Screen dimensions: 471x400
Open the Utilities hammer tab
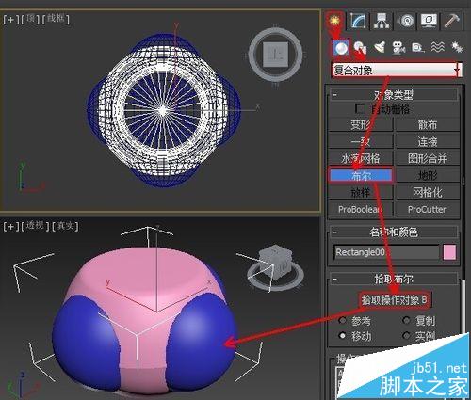tap(452, 21)
